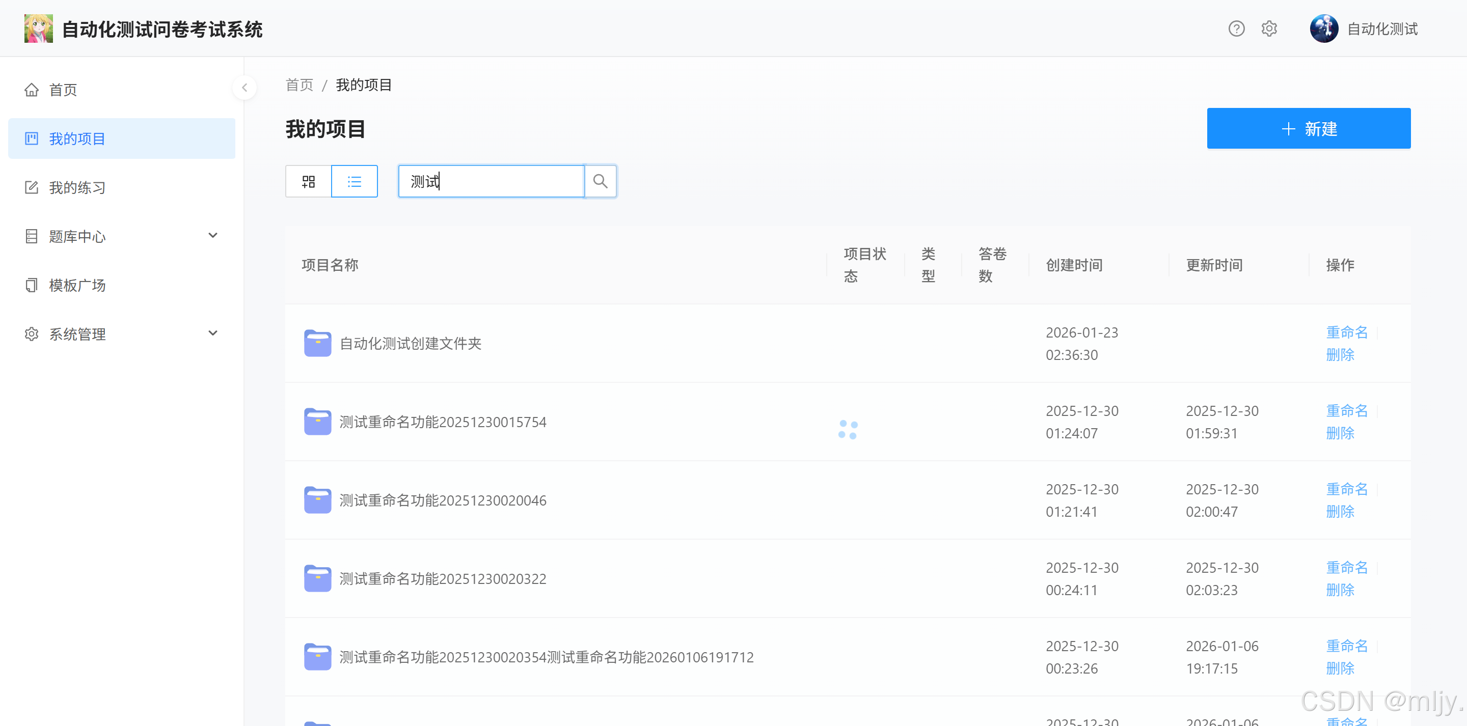Image resolution: width=1467 pixels, height=726 pixels.
Task: Rename folder 测试重命名功能20251230015754
Action: tap(1346, 410)
